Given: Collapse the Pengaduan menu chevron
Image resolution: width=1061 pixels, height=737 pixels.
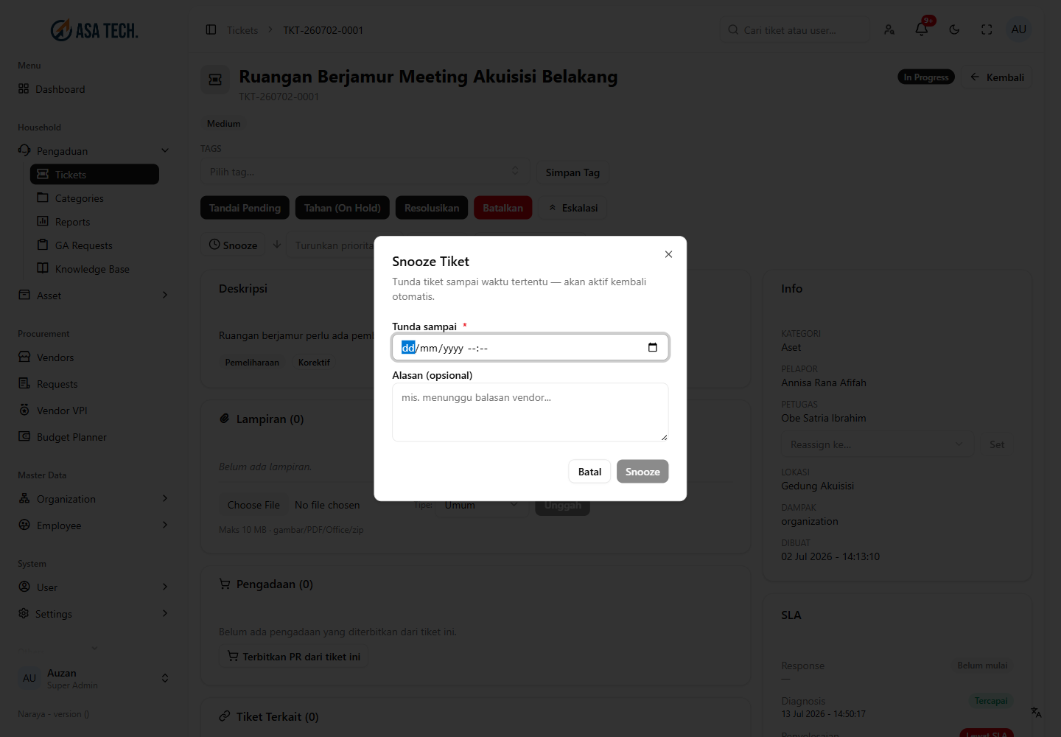Looking at the screenshot, I should [x=165, y=151].
